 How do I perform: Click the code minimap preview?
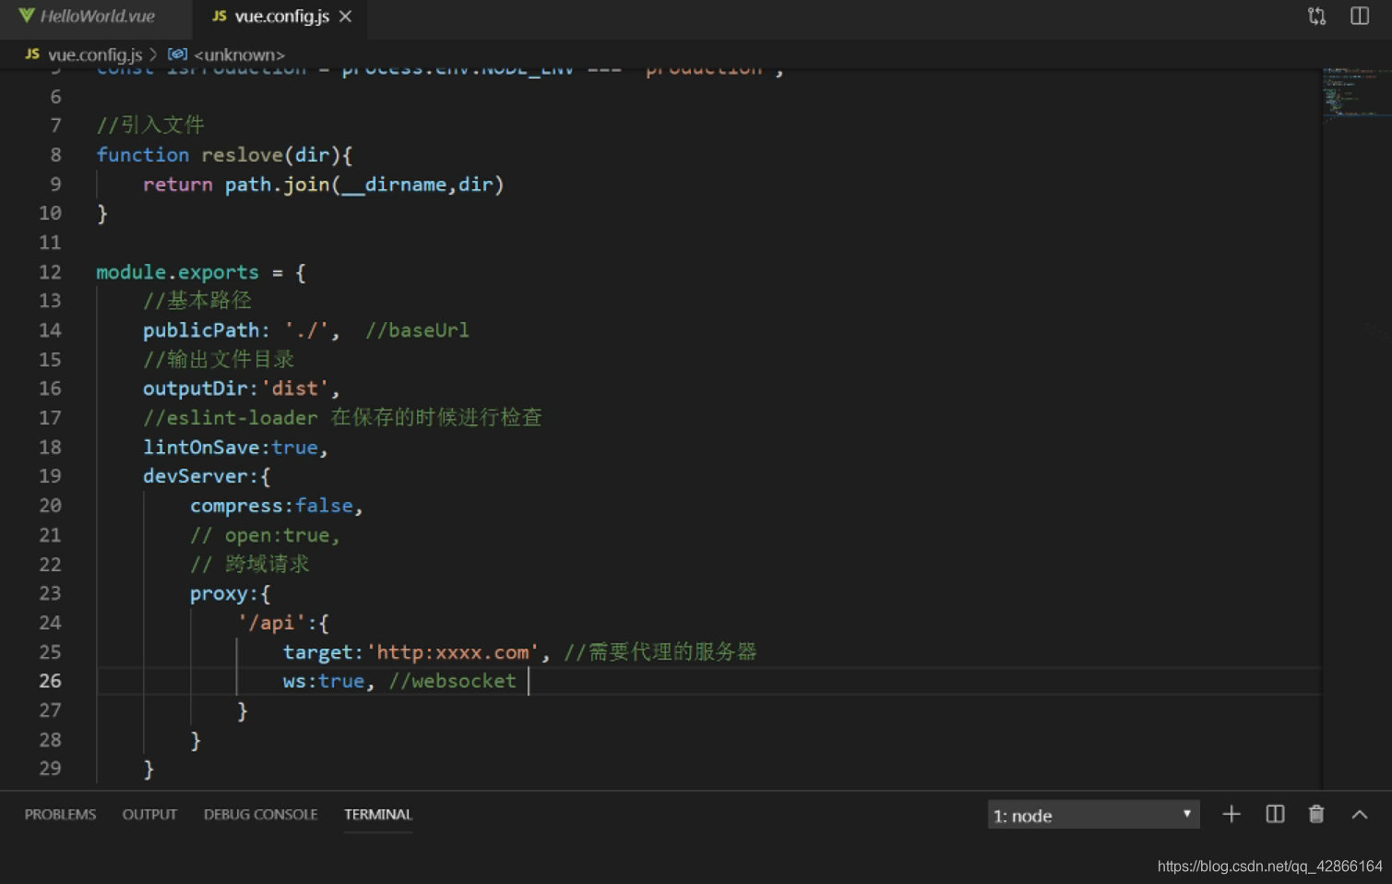pos(1356,95)
